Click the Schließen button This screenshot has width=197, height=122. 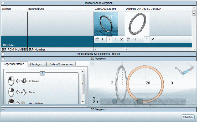coord(188,117)
